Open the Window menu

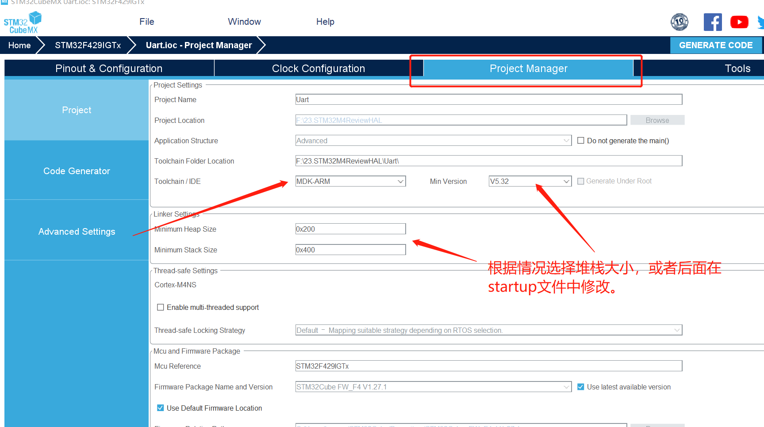pos(244,22)
